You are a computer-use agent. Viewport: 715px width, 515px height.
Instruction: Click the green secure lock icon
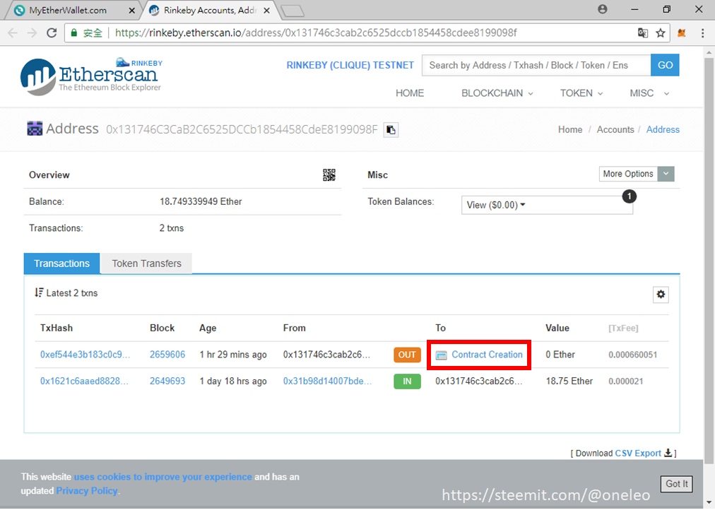(73, 32)
